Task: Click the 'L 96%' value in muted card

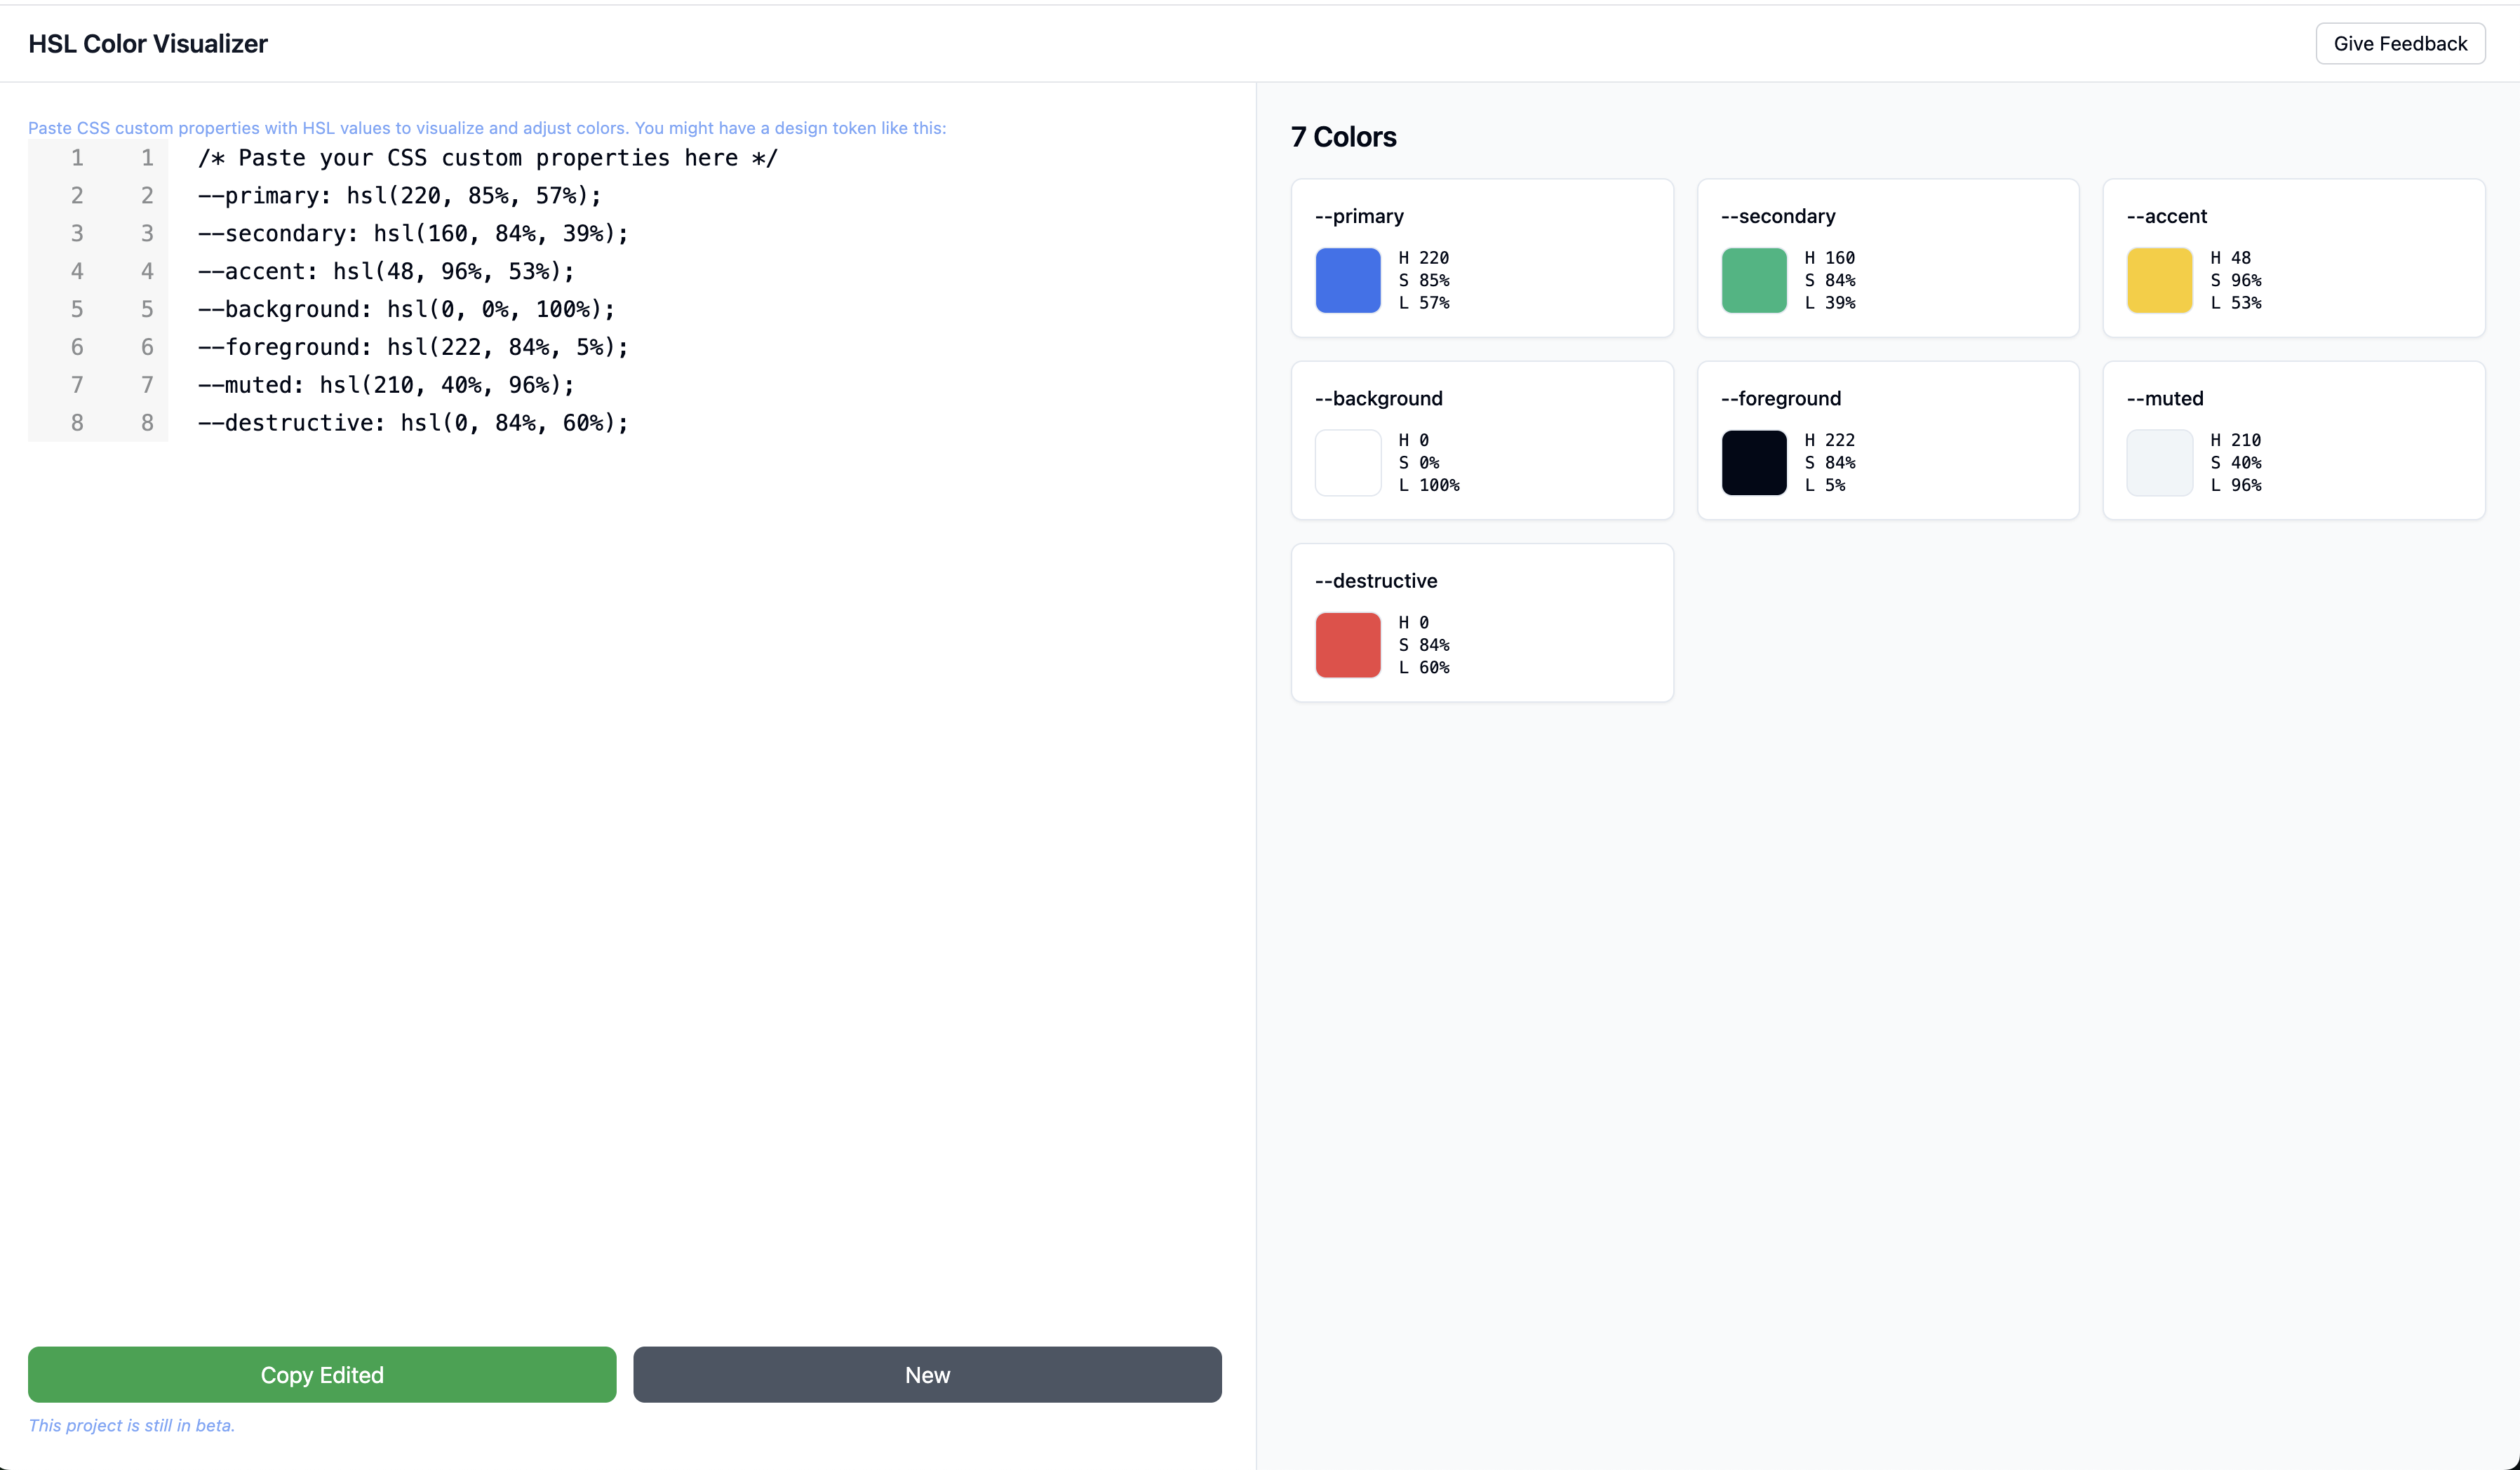Action: click(x=2236, y=485)
